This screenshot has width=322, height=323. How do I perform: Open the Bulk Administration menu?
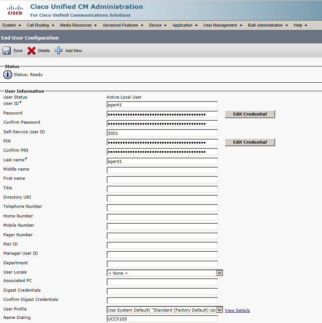tap(268, 25)
